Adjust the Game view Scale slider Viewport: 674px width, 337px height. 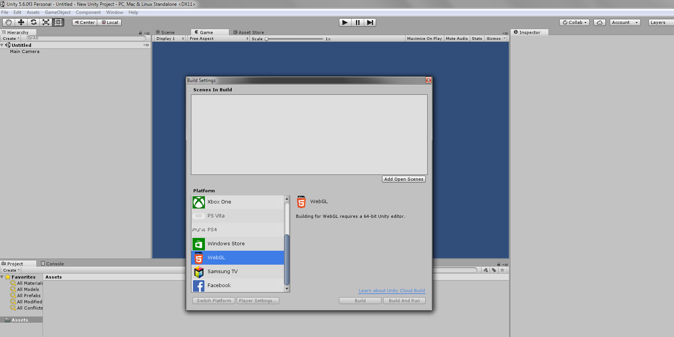coord(294,39)
